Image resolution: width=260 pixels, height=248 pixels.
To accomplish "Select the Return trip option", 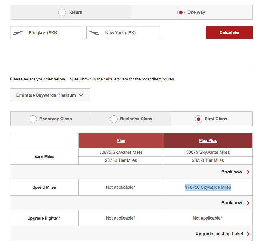I will [x=62, y=12].
